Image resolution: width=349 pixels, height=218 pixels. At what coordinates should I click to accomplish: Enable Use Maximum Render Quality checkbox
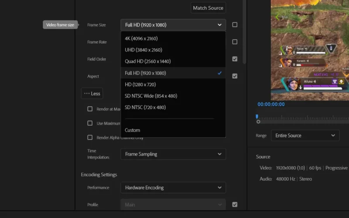coord(90,123)
